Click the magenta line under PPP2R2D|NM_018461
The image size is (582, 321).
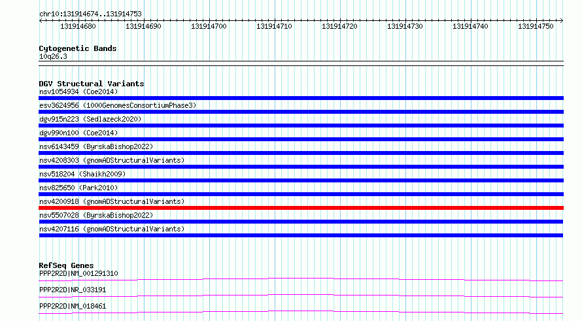[x=301, y=312]
